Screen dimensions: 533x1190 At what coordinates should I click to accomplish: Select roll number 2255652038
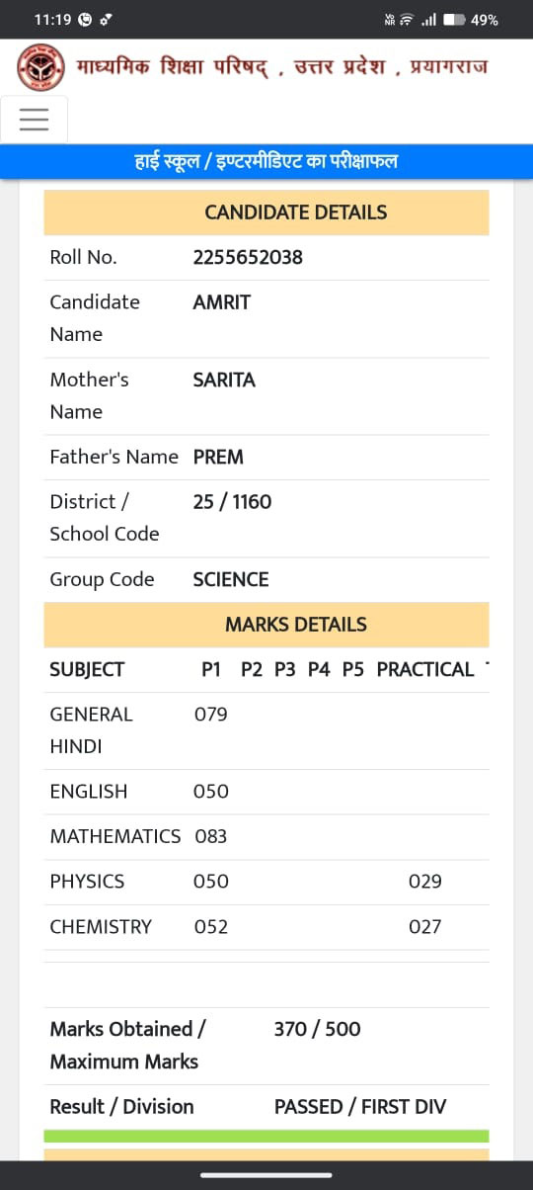pos(248,257)
